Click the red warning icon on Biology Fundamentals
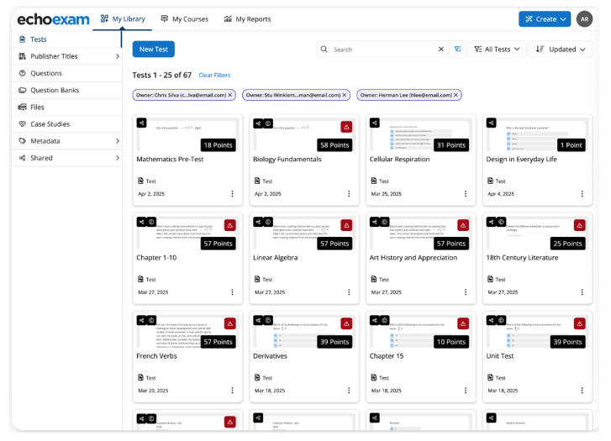Viewport: 611px width, 441px height. point(346,127)
